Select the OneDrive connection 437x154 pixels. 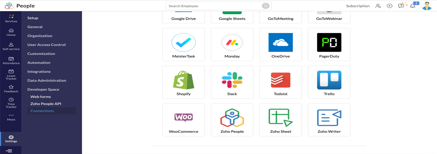[281, 44]
